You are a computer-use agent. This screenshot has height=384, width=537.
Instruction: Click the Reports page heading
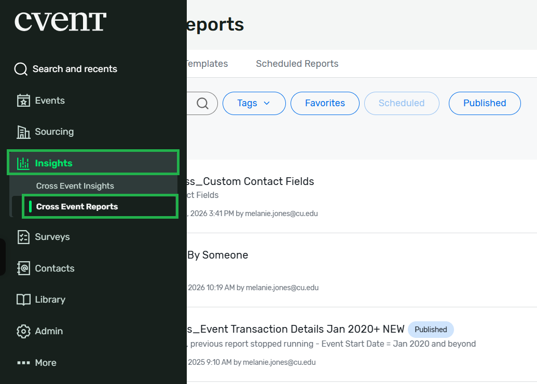215,25
